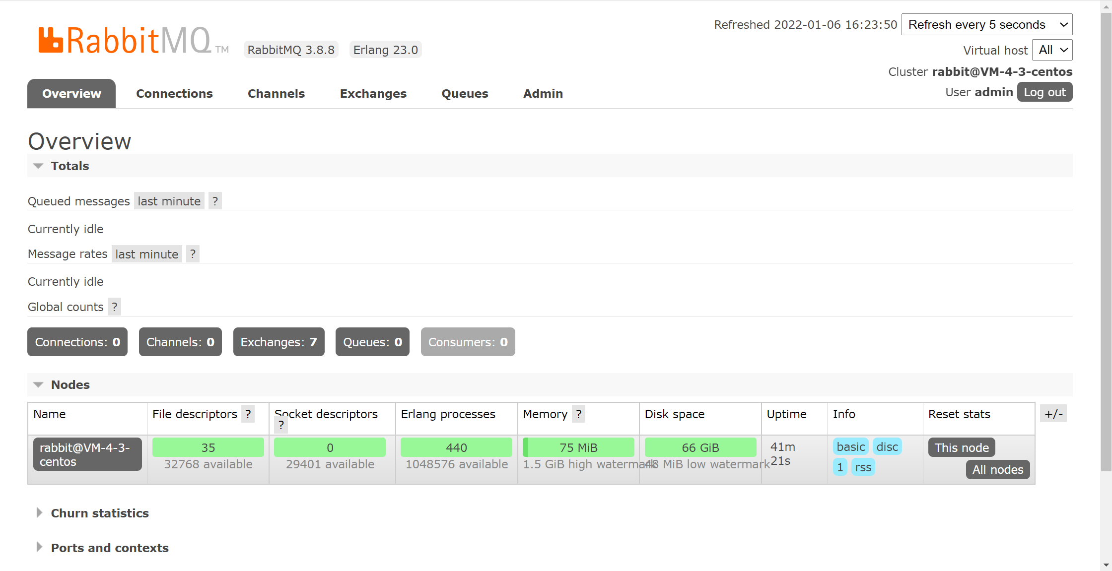Click the info tag labeled 1

[x=840, y=467]
